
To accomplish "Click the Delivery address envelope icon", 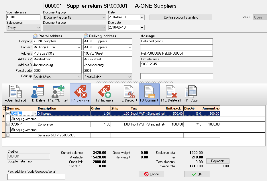I will (x=86, y=36).
